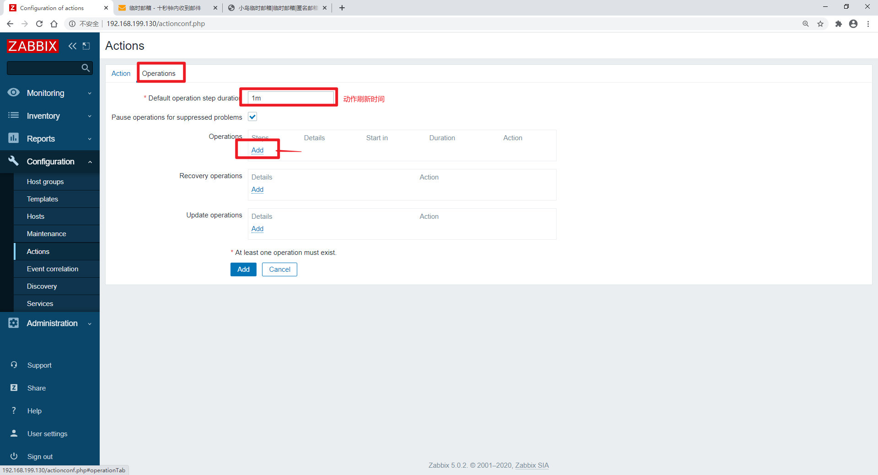Click the Inventory list icon
This screenshot has height=475, width=878.
[14, 116]
